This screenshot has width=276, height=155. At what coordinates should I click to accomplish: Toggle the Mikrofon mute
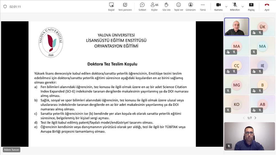click(235, 7)
